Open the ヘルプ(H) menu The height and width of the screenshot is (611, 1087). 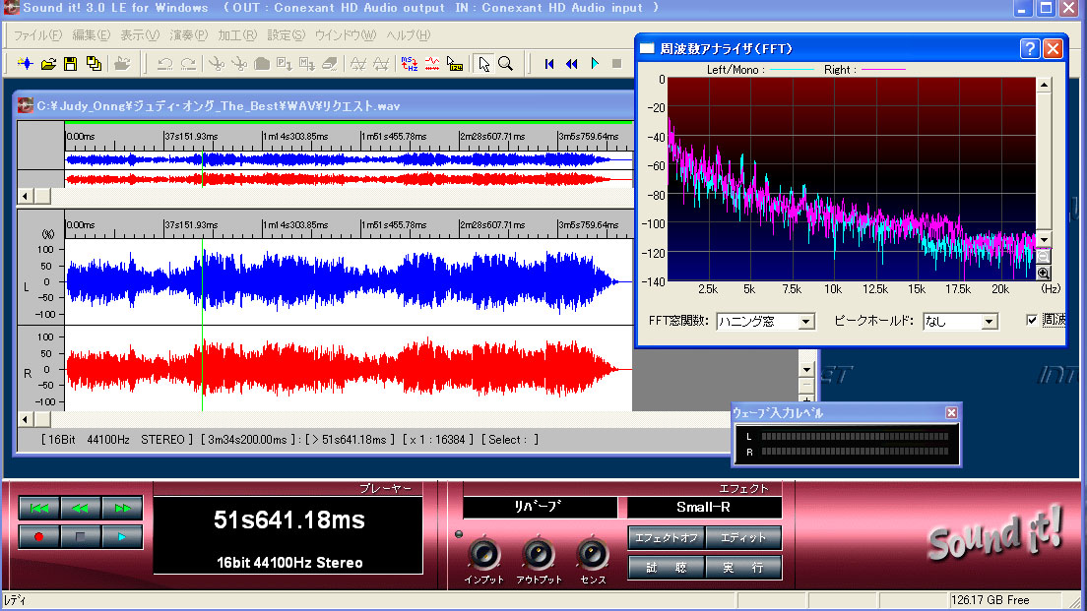point(409,35)
